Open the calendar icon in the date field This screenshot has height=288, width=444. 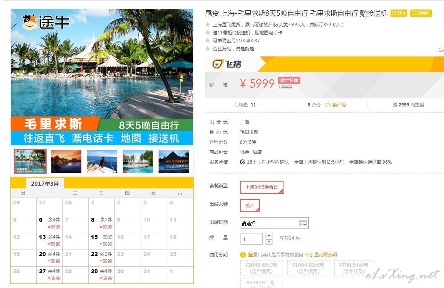click(x=303, y=223)
